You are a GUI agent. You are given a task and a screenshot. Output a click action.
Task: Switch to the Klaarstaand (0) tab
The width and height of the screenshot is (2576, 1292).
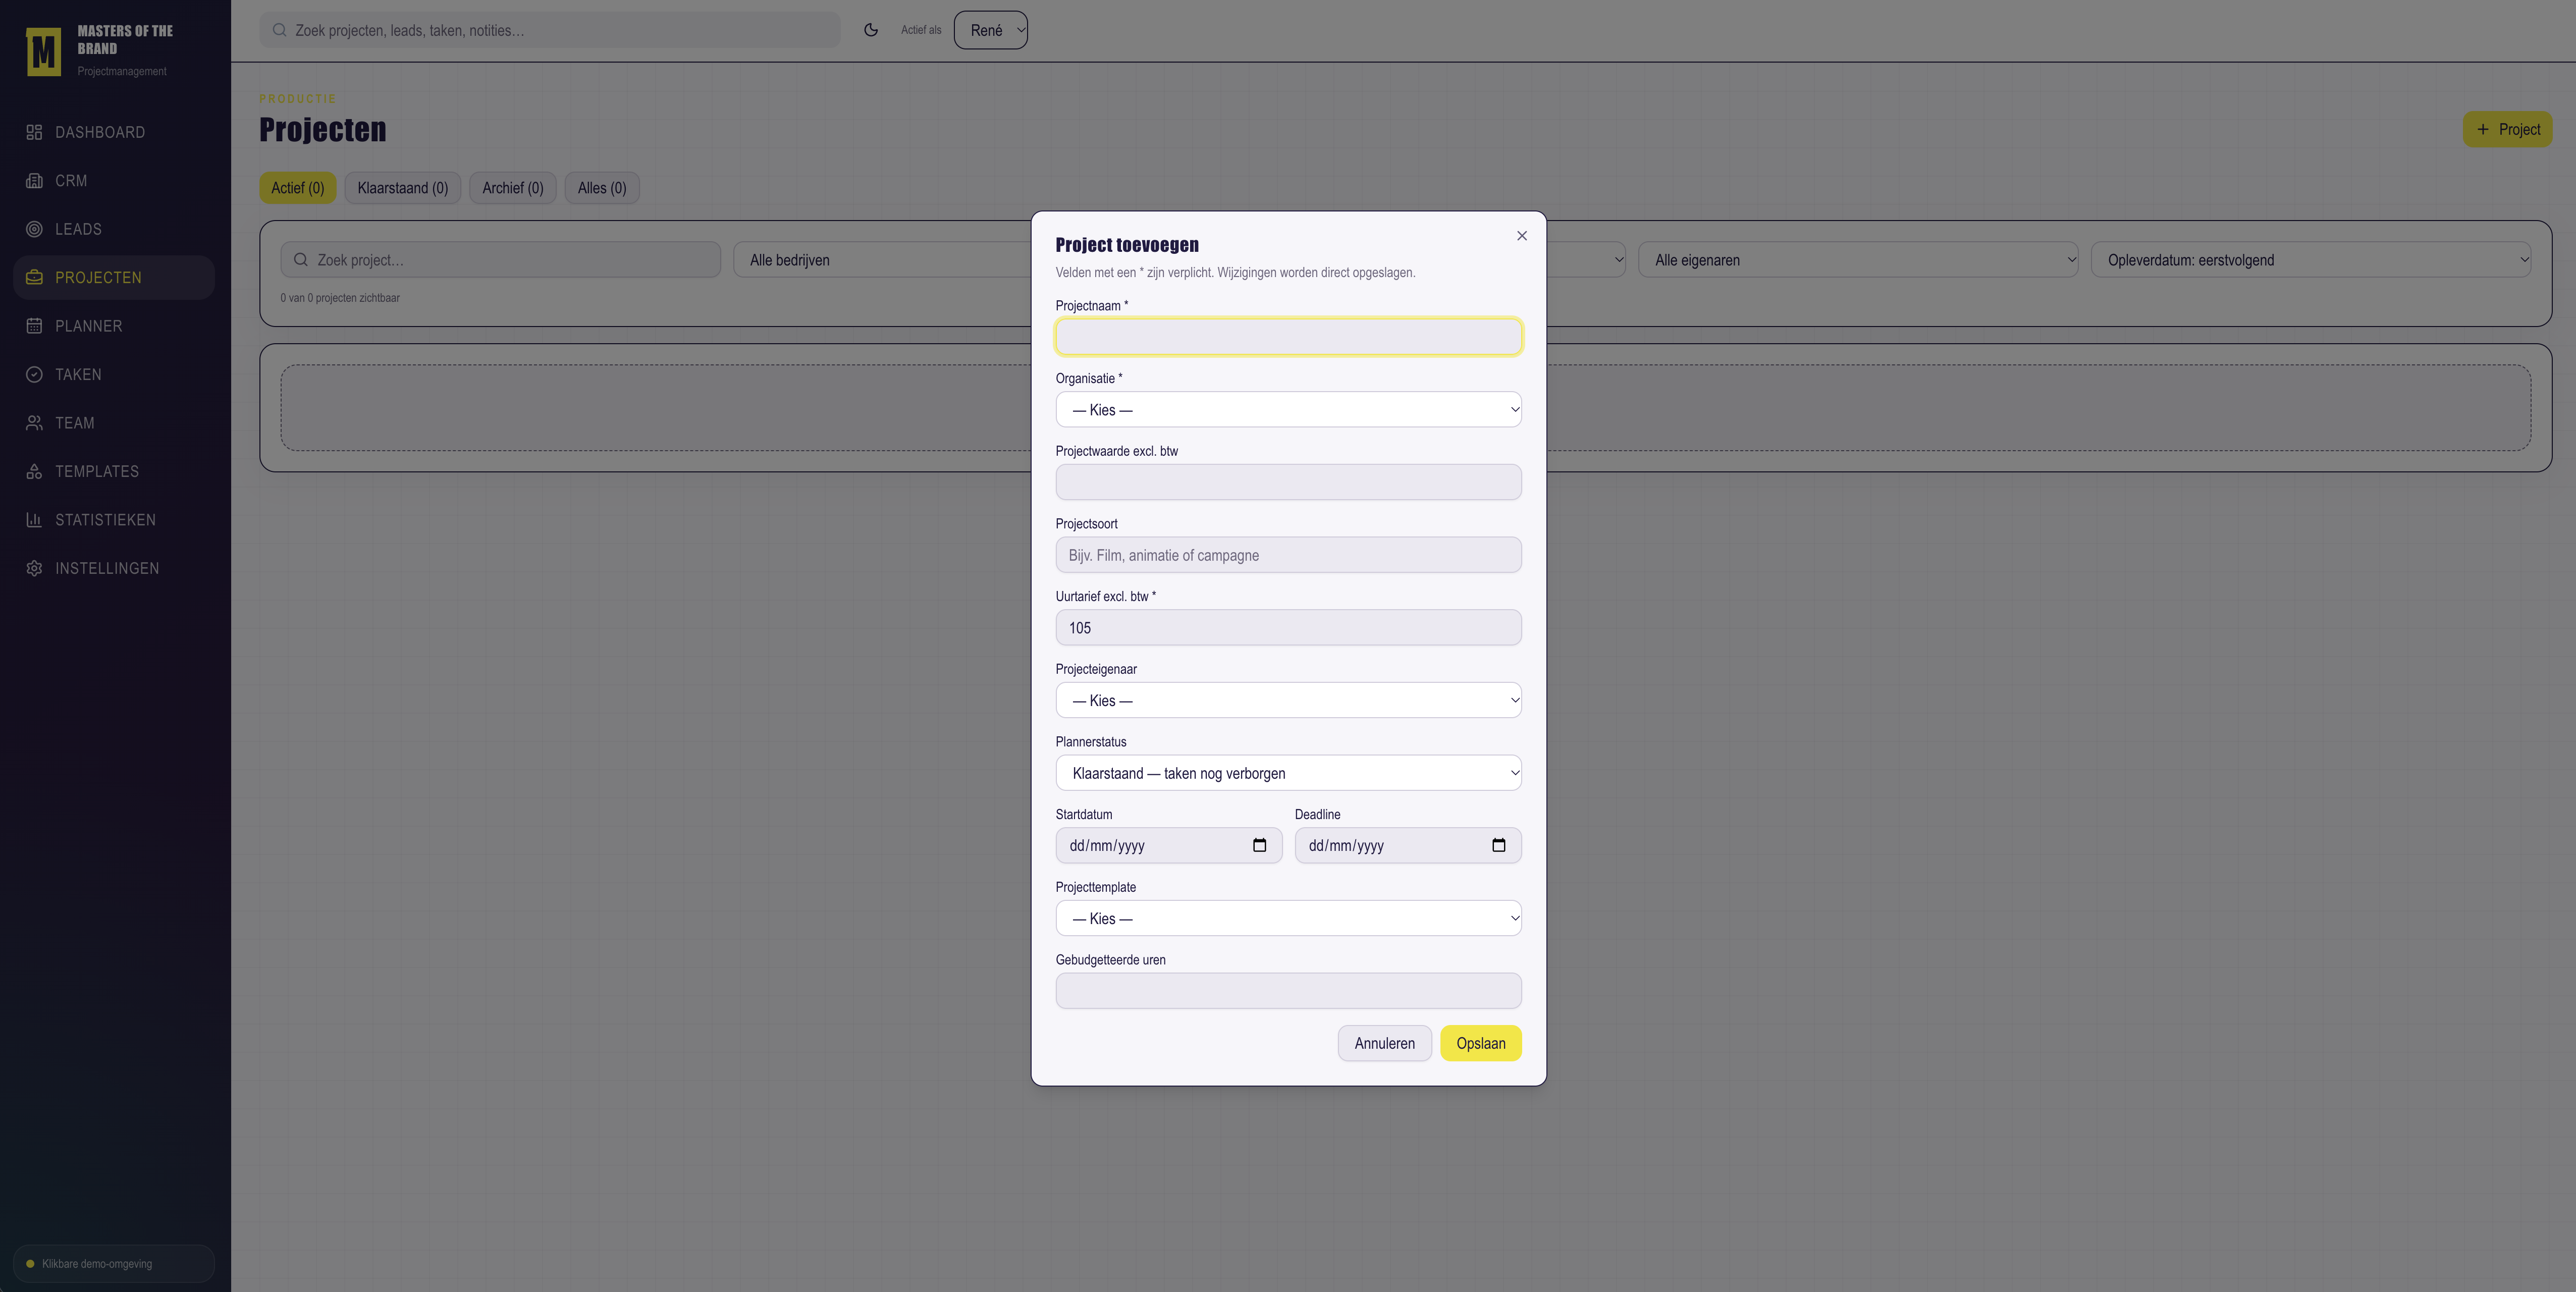point(403,188)
